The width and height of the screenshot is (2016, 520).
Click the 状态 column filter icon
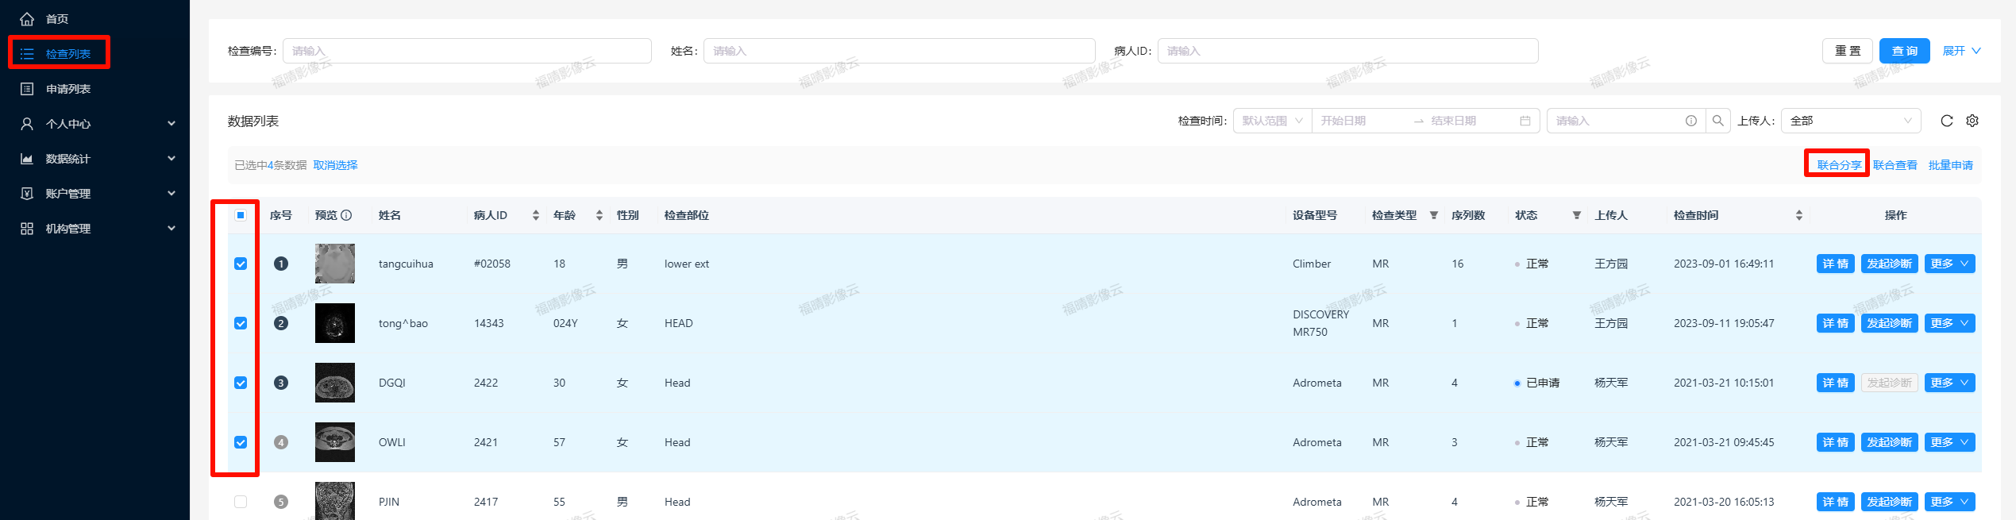click(x=1576, y=215)
